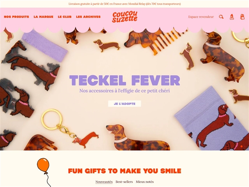Image resolution: width=249 pixels, height=187 pixels.
Task: Switch to the Best-sellers tab
Action: pos(124,182)
